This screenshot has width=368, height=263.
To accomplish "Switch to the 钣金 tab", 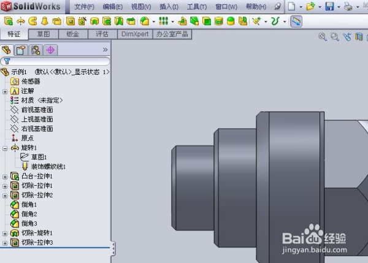I will 73,34.
